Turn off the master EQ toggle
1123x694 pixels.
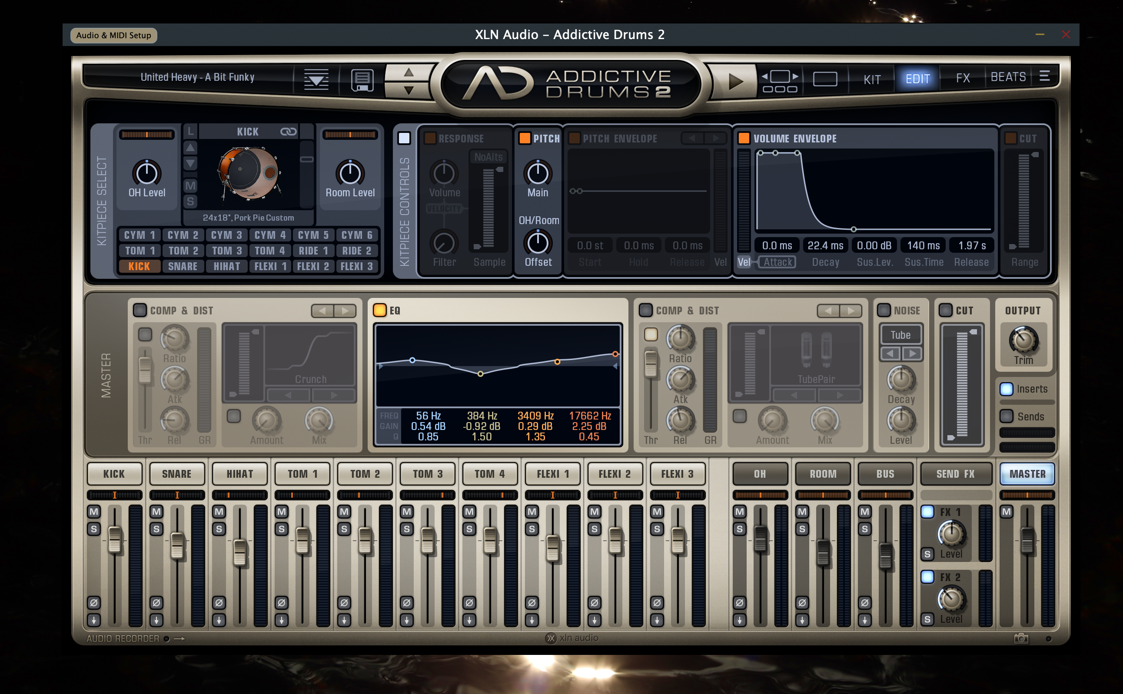pos(379,310)
